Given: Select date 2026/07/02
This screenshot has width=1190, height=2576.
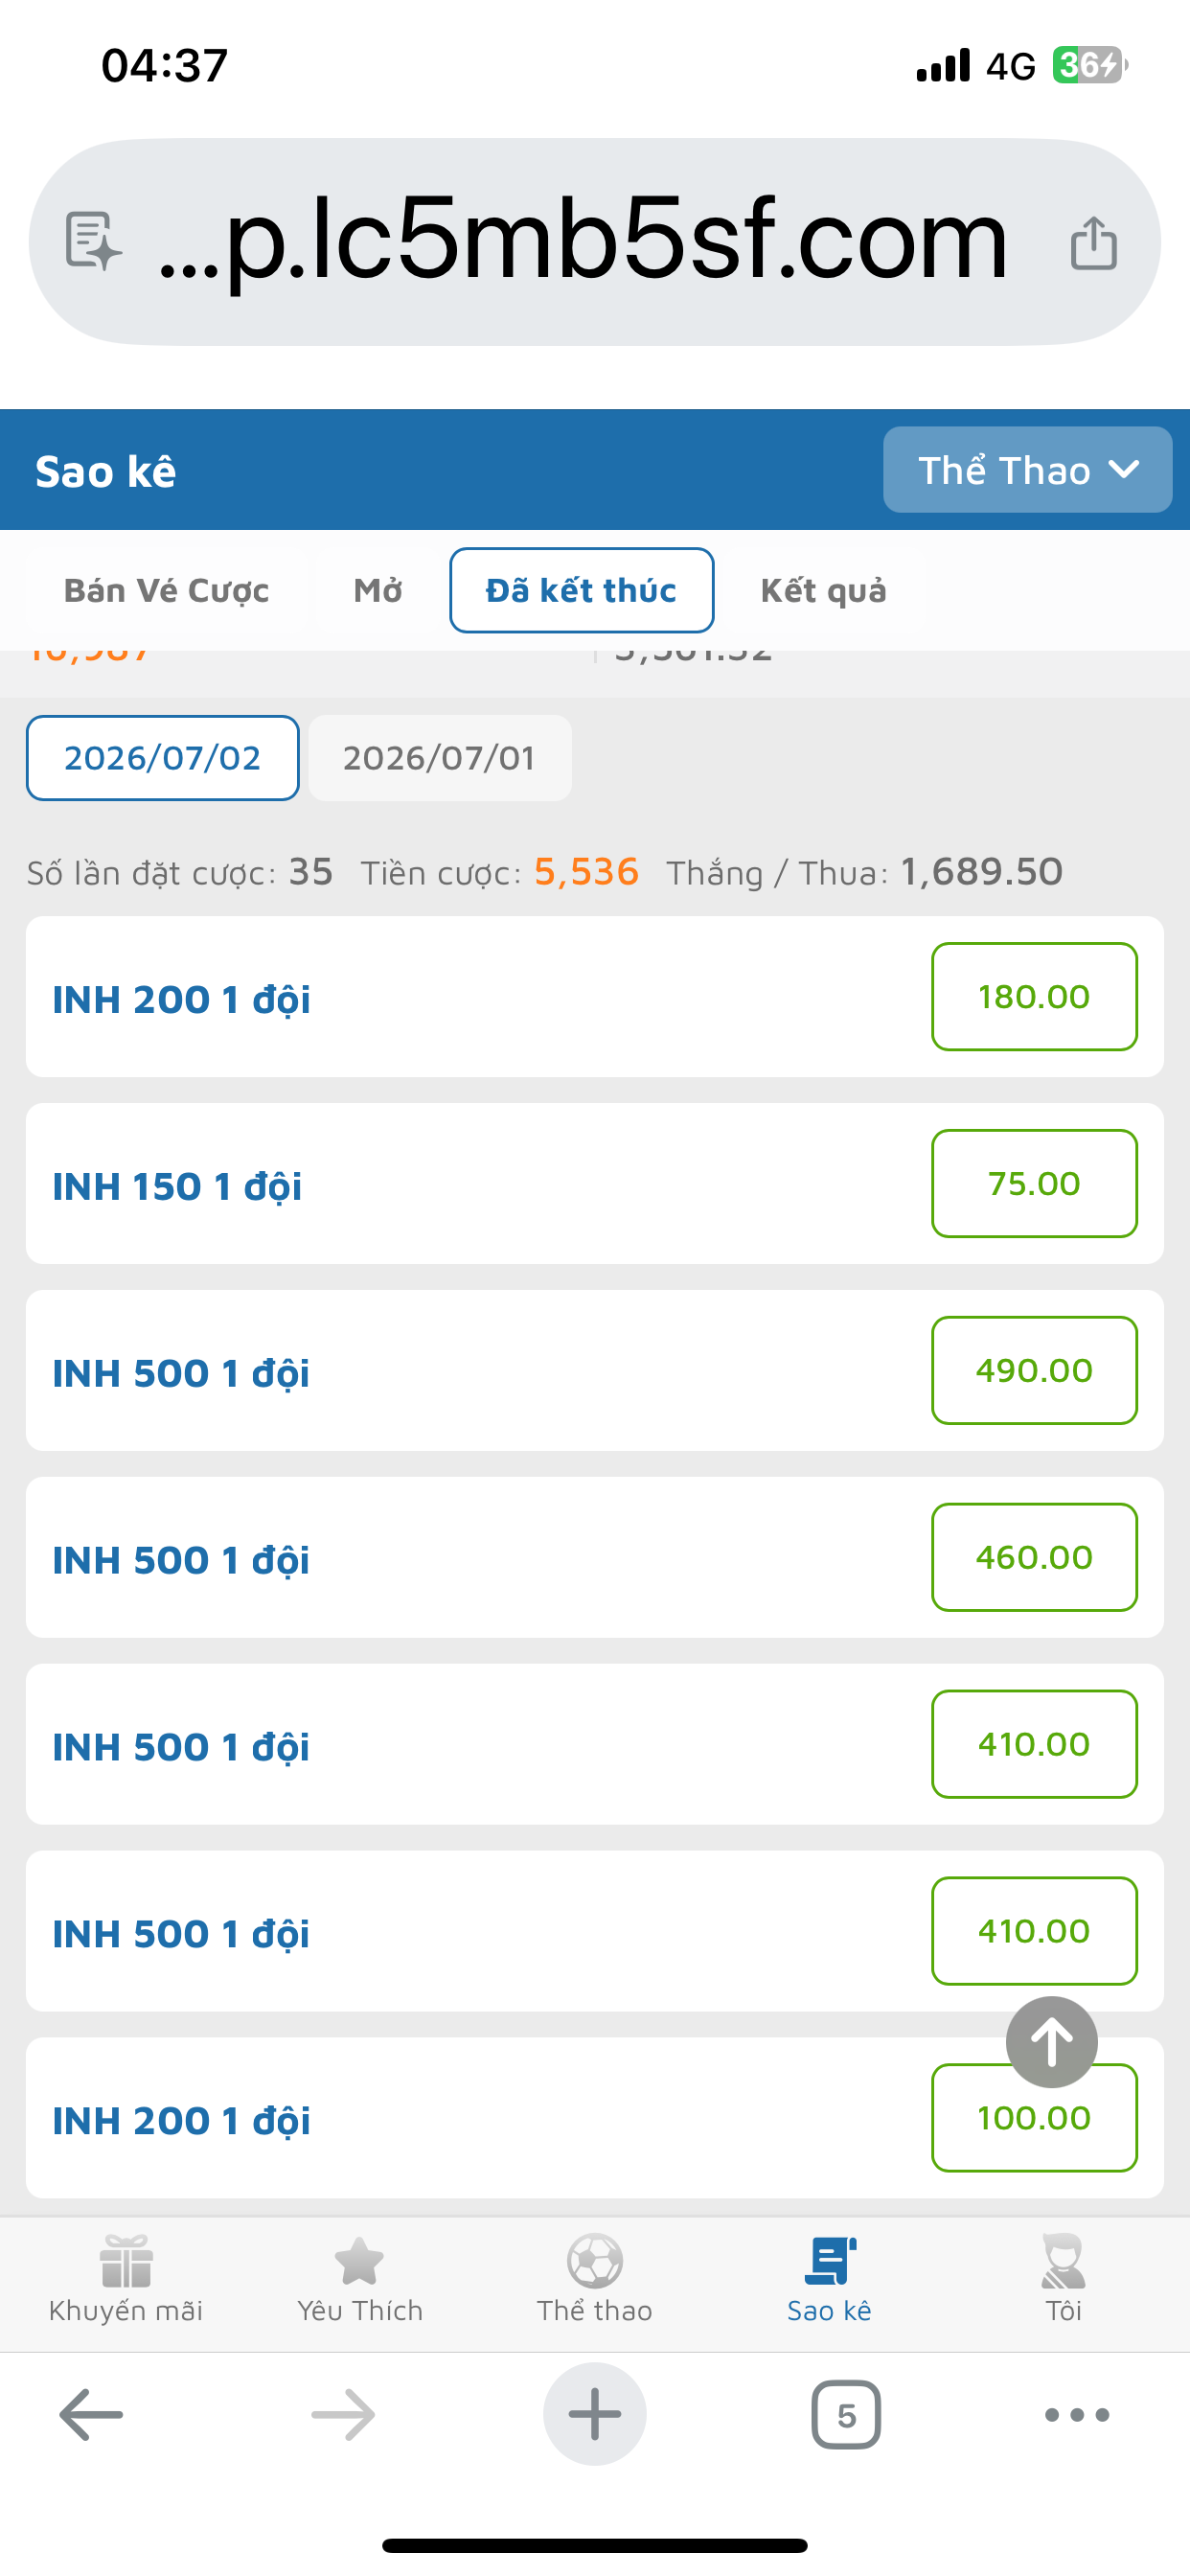Looking at the screenshot, I should click(x=163, y=758).
